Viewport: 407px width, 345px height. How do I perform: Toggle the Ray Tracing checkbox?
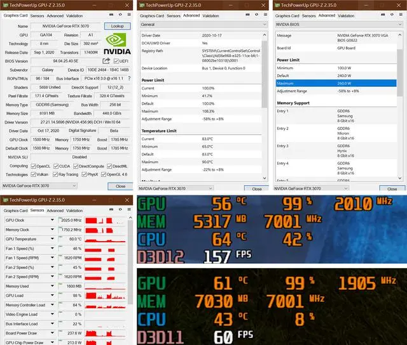pyautogui.click(x=55, y=174)
